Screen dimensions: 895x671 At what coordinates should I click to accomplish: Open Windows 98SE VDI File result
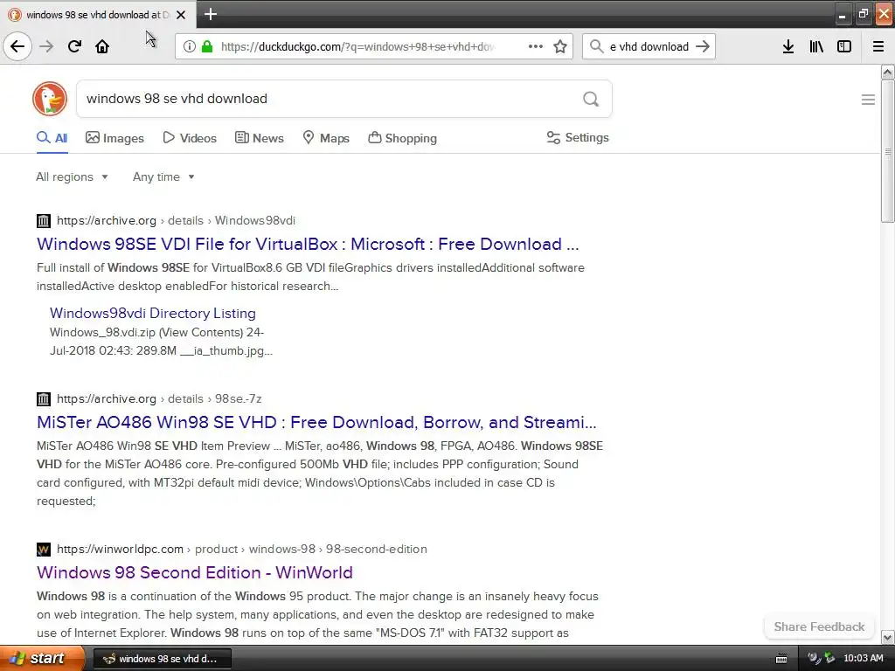pyautogui.click(x=308, y=245)
